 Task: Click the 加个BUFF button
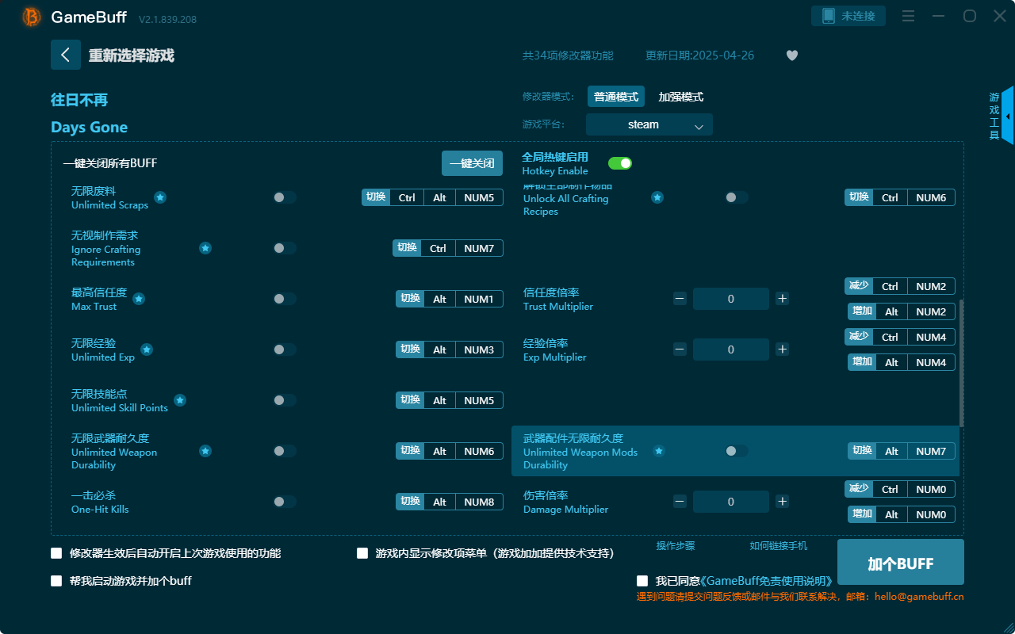(x=902, y=562)
